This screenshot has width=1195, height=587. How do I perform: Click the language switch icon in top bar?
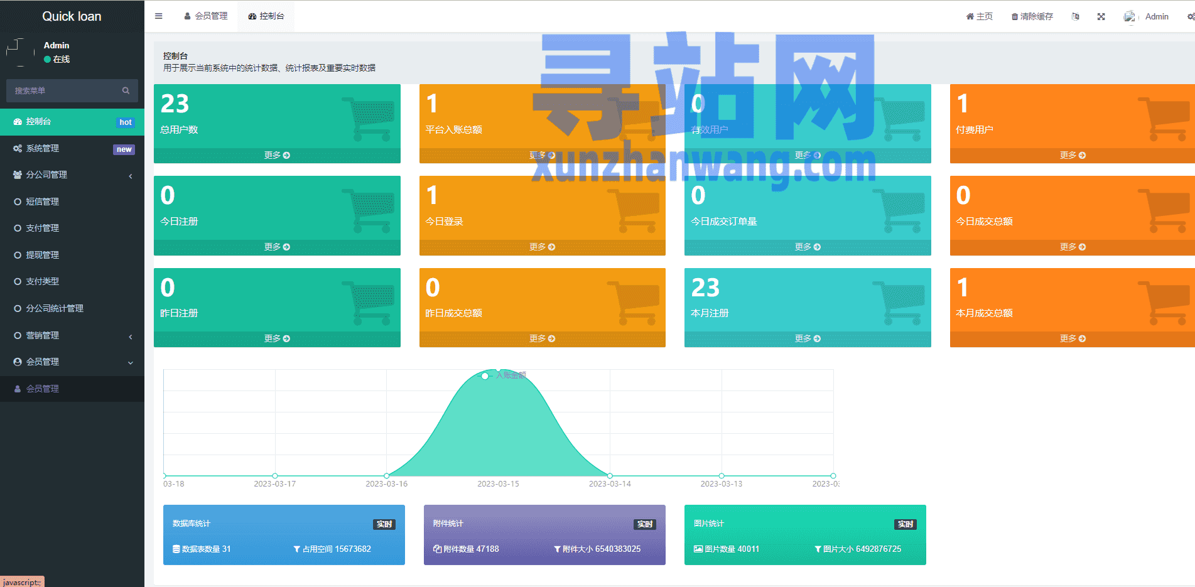click(1076, 16)
